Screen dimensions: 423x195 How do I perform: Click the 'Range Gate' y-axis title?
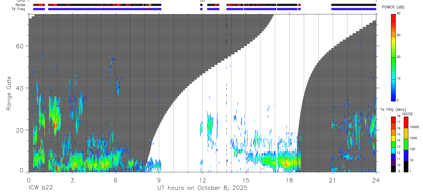coord(9,94)
